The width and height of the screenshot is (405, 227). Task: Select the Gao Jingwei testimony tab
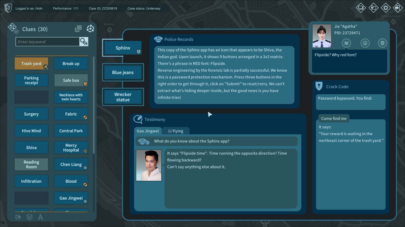point(148,131)
